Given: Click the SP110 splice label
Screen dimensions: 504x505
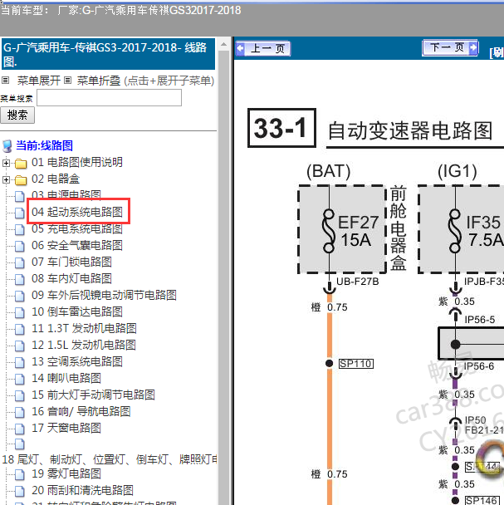Looking at the screenshot, I should (x=356, y=364).
